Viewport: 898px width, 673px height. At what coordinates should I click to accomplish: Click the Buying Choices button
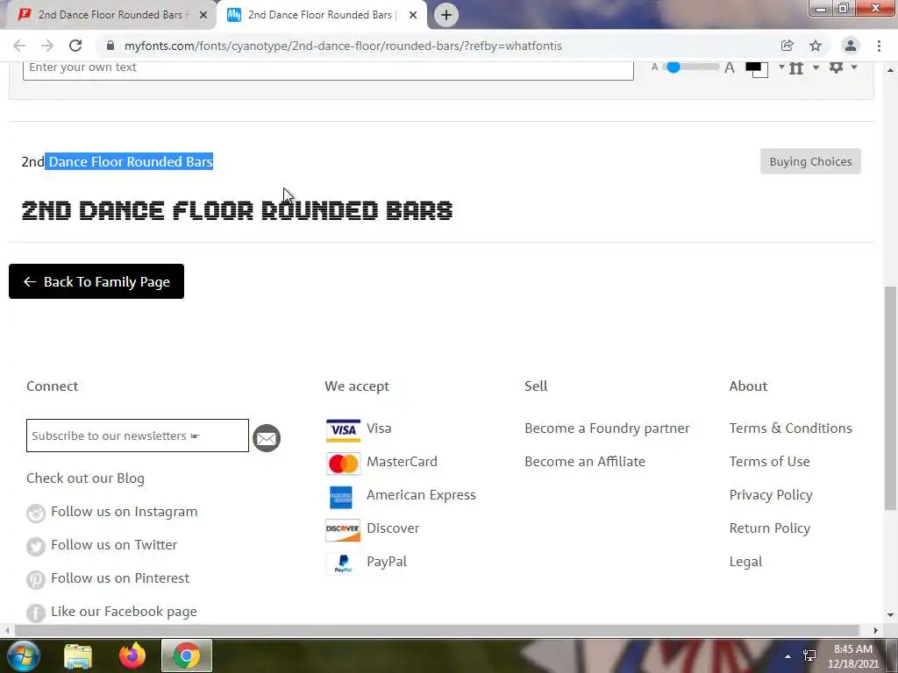click(810, 161)
